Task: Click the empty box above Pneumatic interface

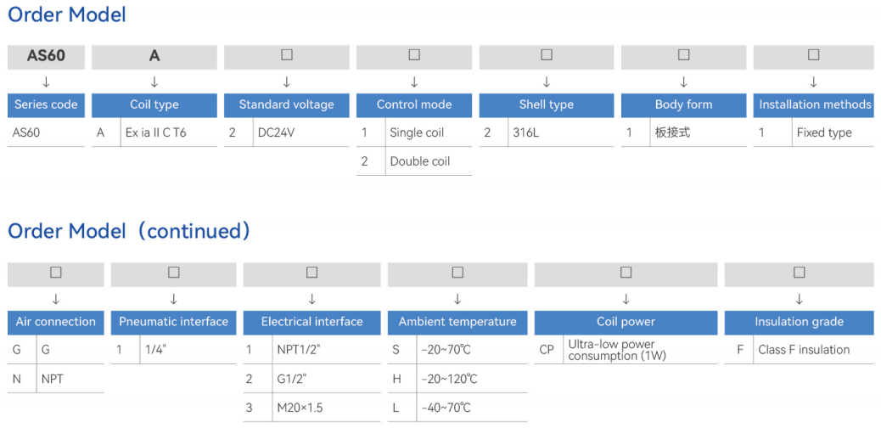Action: [174, 273]
